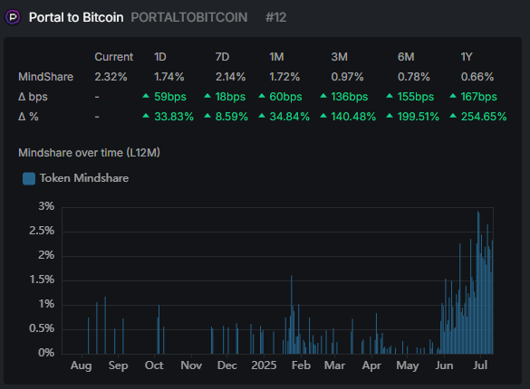Click the 0% y-axis label
This screenshot has width=530, height=389.
[46, 353]
